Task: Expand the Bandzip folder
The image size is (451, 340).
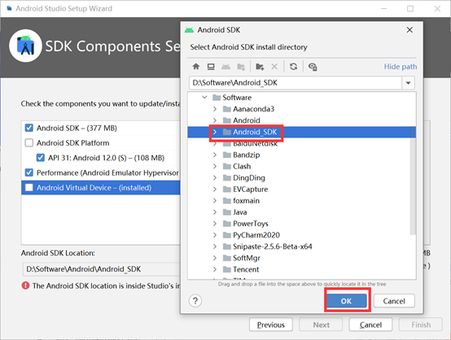Action: 215,155
